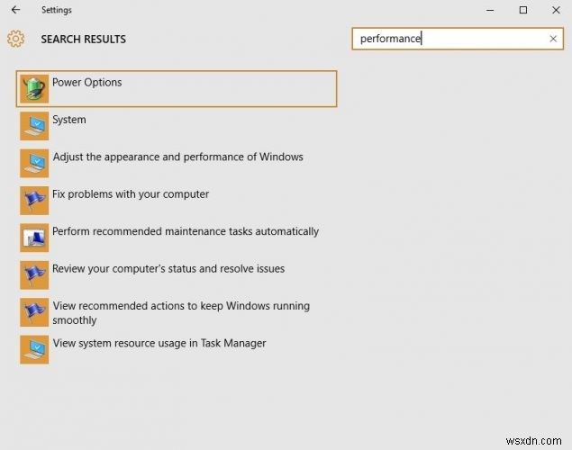This screenshot has width=572, height=450.
Task: Click the flag icon for View recommended actions
Action: [34, 312]
